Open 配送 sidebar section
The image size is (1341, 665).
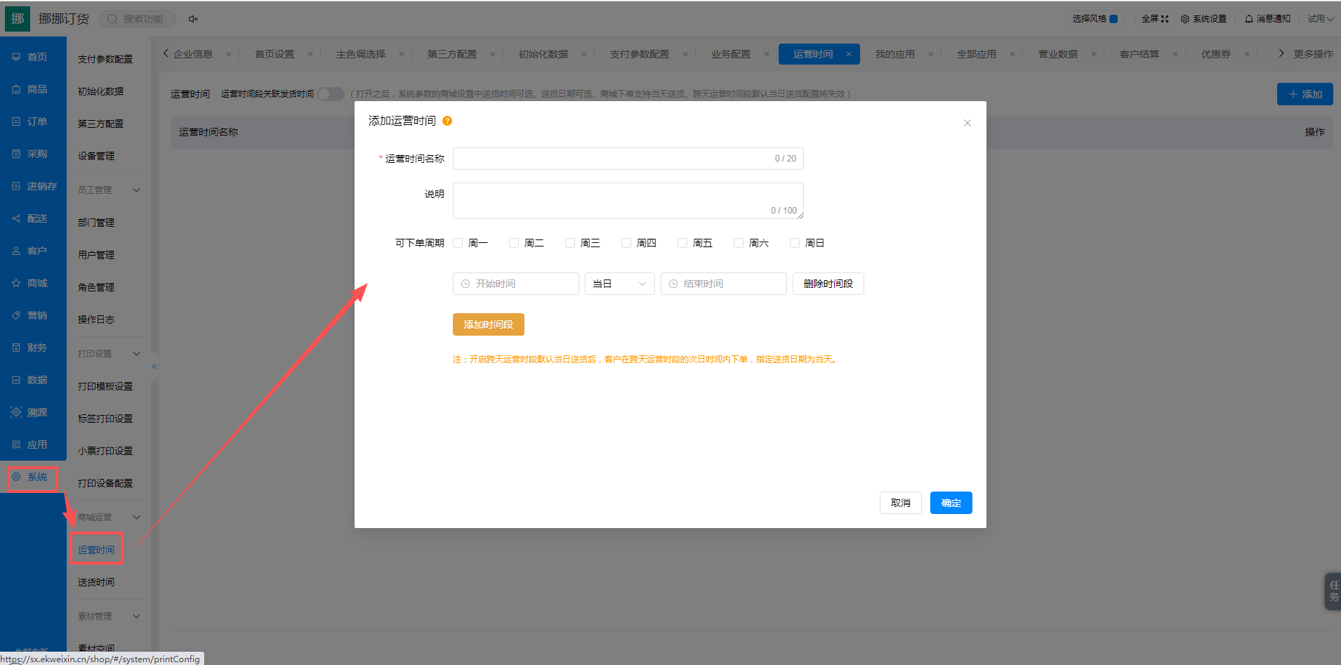(29, 218)
